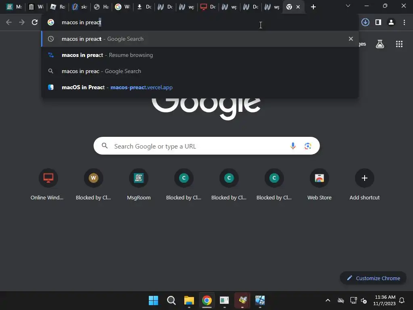
Task: Click the address bar text field
Action: [200, 23]
